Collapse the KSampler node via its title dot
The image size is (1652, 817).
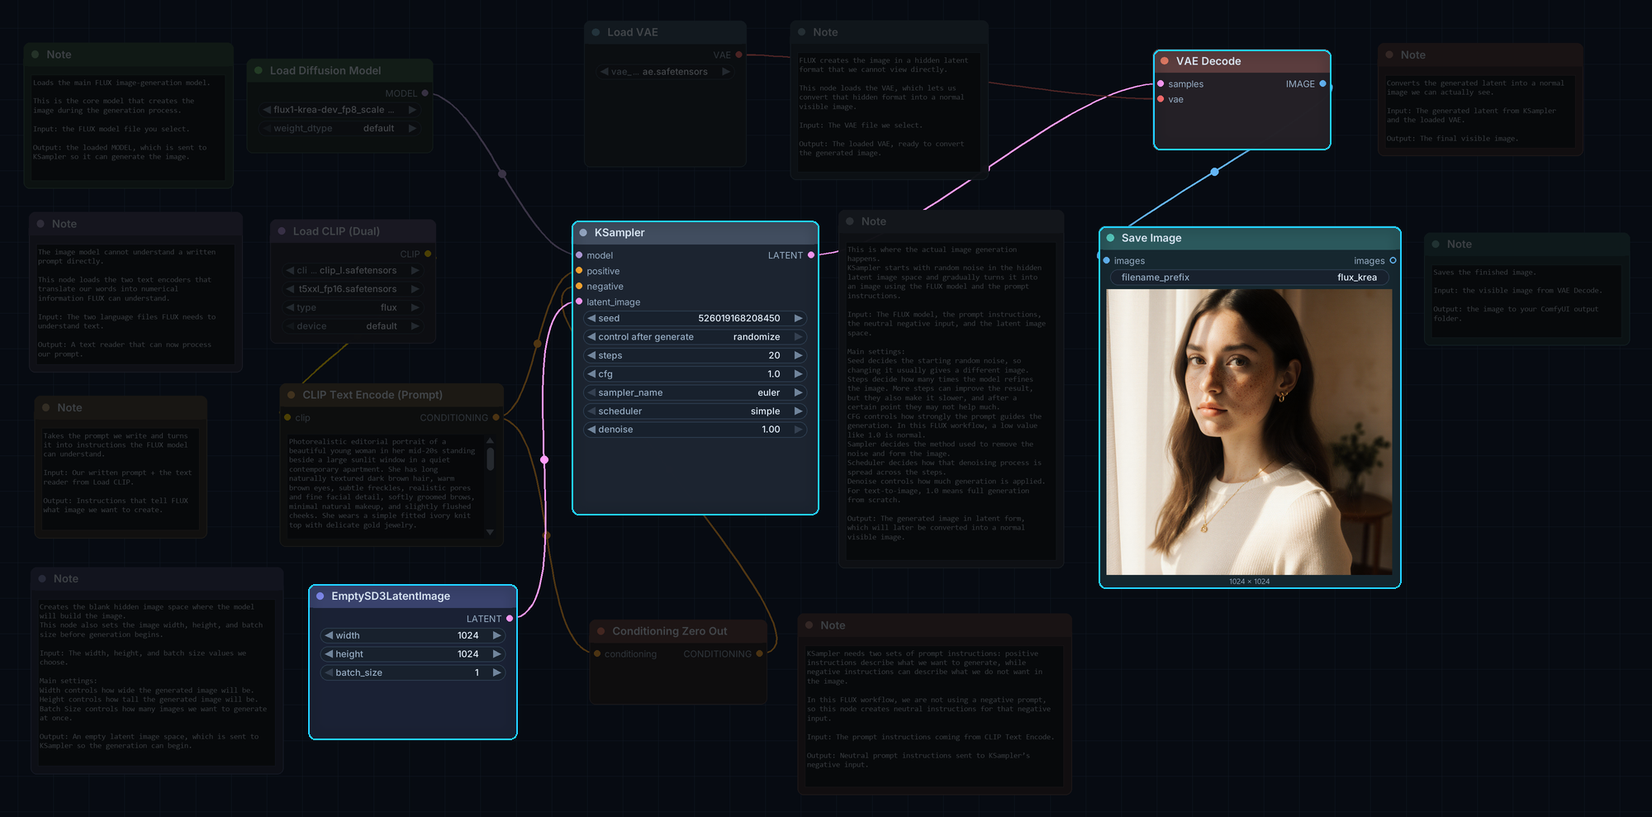coord(583,233)
